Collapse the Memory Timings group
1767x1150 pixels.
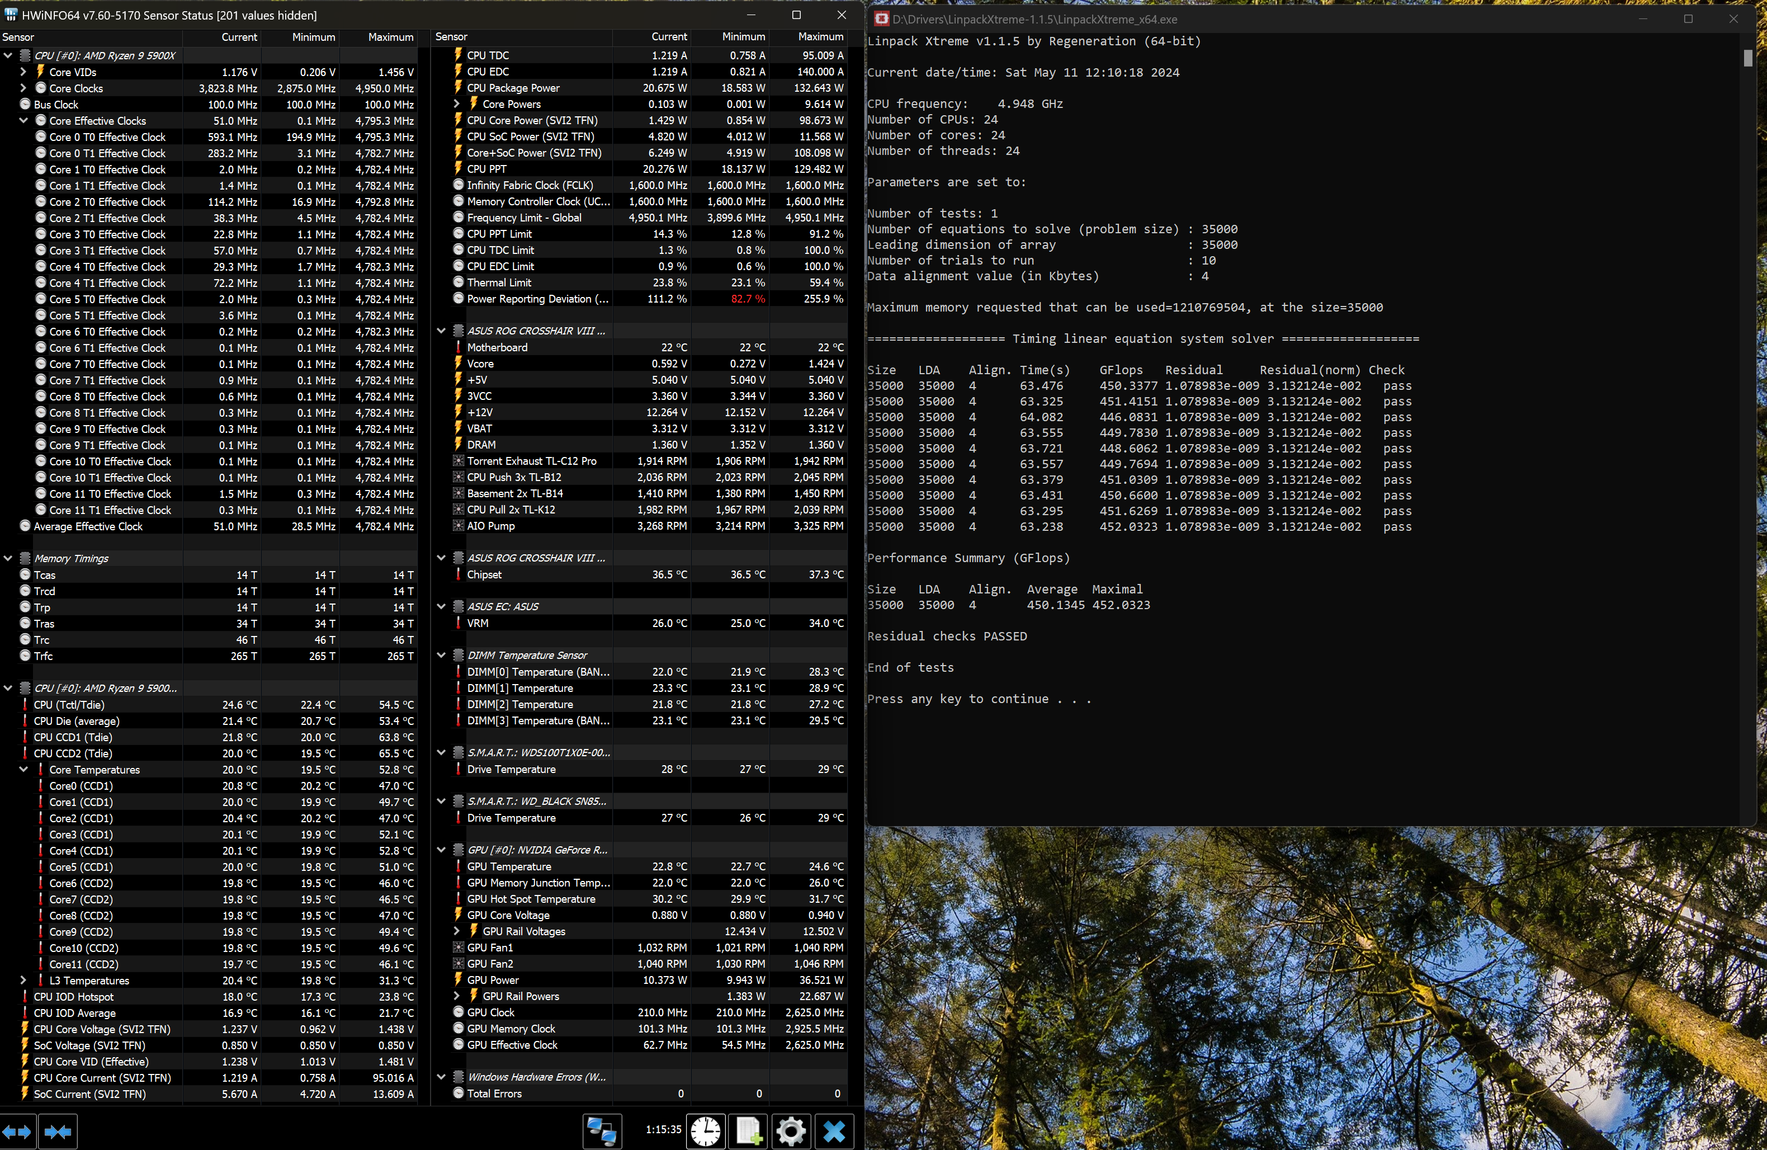[7, 558]
